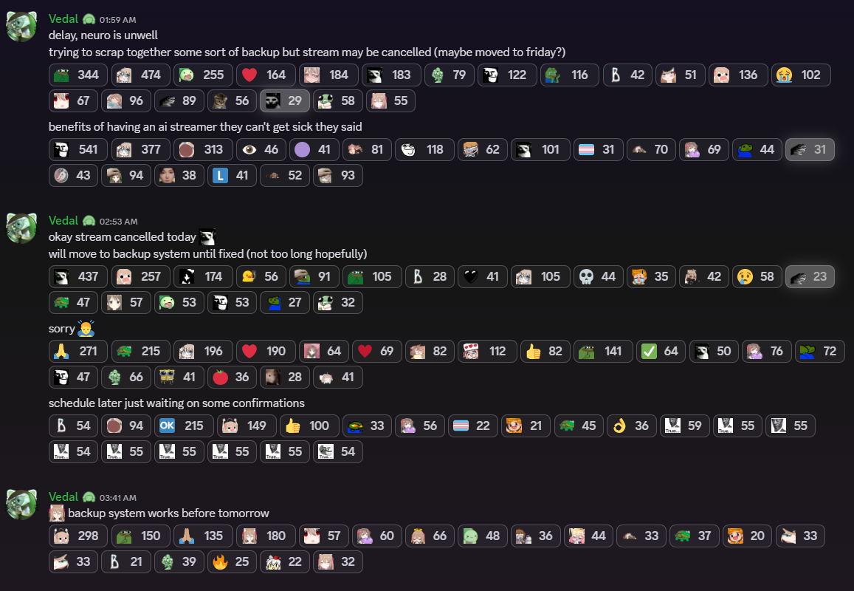Click the black heart reaction with 41

click(x=481, y=277)
